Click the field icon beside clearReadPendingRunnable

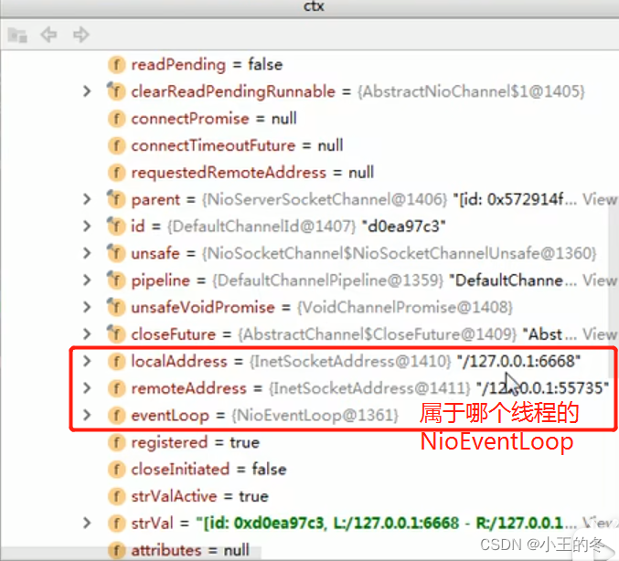[x=116, y=91]
